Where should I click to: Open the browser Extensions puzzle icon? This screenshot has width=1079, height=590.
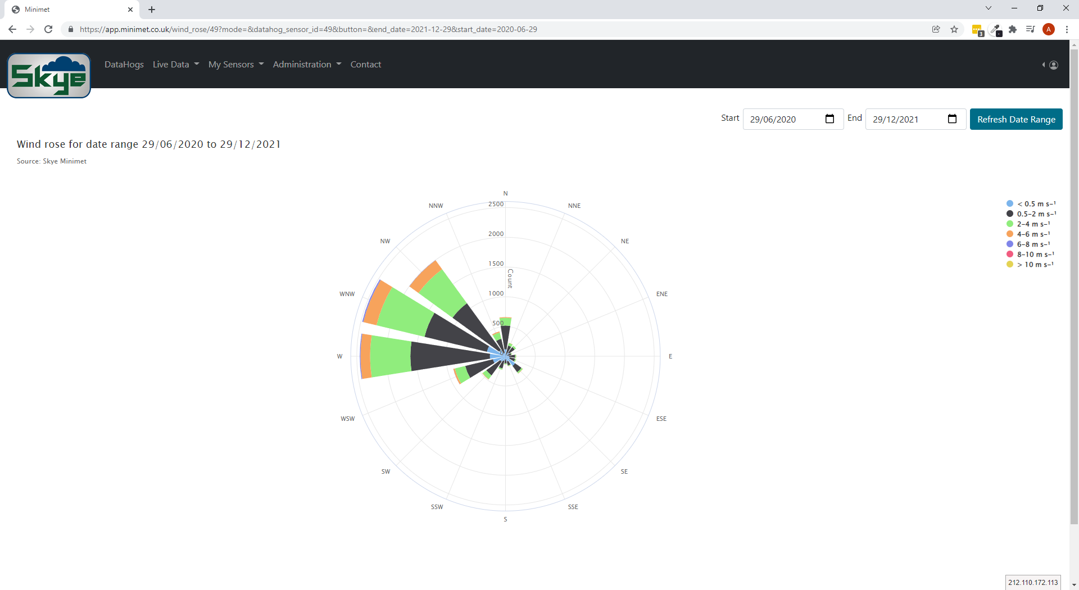1013,29
